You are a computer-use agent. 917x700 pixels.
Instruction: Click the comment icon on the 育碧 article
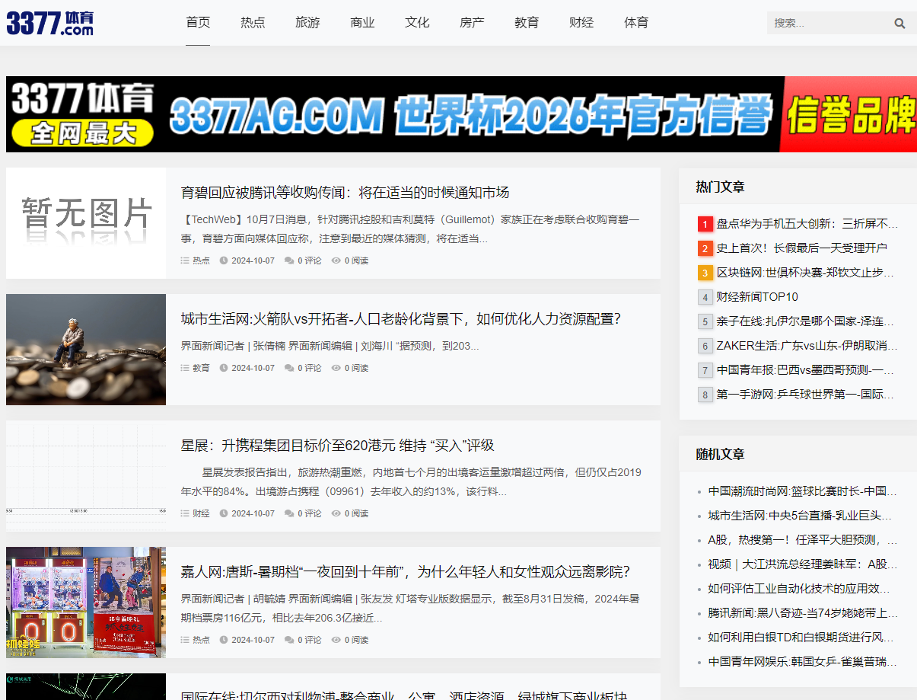point(289,261)
